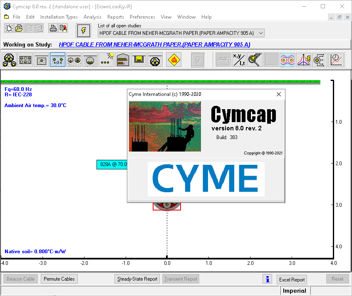Click the disabled x-y window icon
Image resolution: width=352 pixels, height=296 pixels.
point(223,60)
